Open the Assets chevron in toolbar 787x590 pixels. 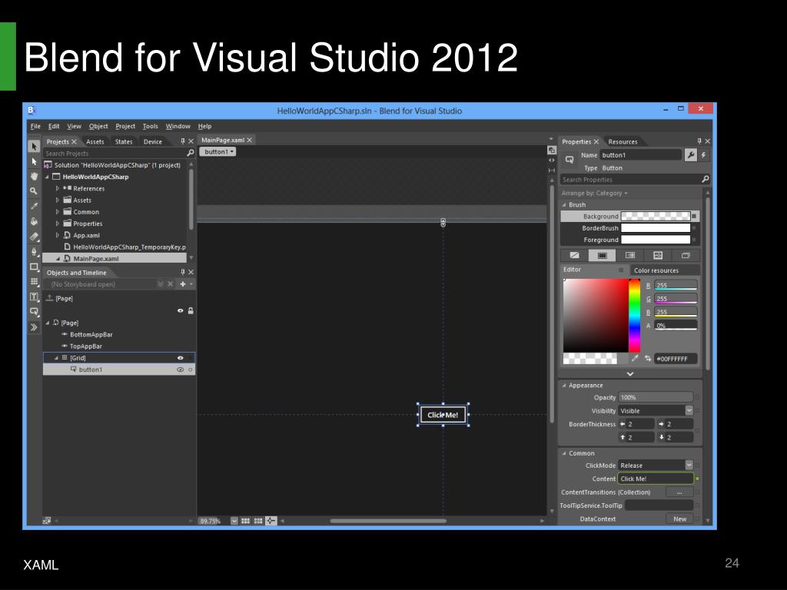click(x=34, y=327)
